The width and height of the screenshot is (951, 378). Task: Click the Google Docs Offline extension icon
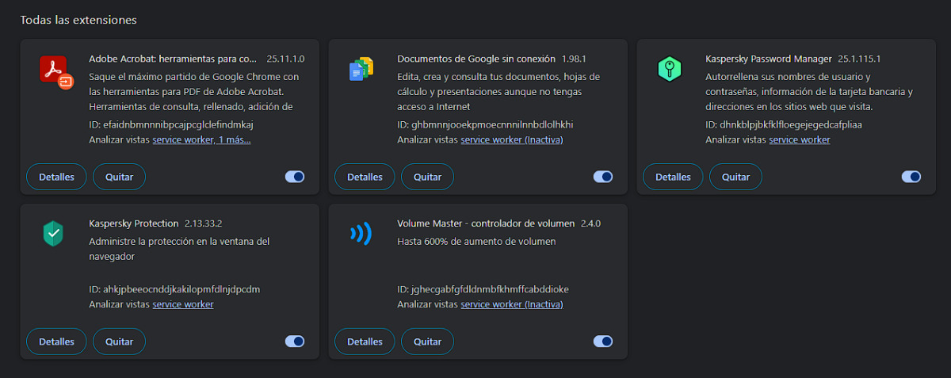click(x=361, y=70)
